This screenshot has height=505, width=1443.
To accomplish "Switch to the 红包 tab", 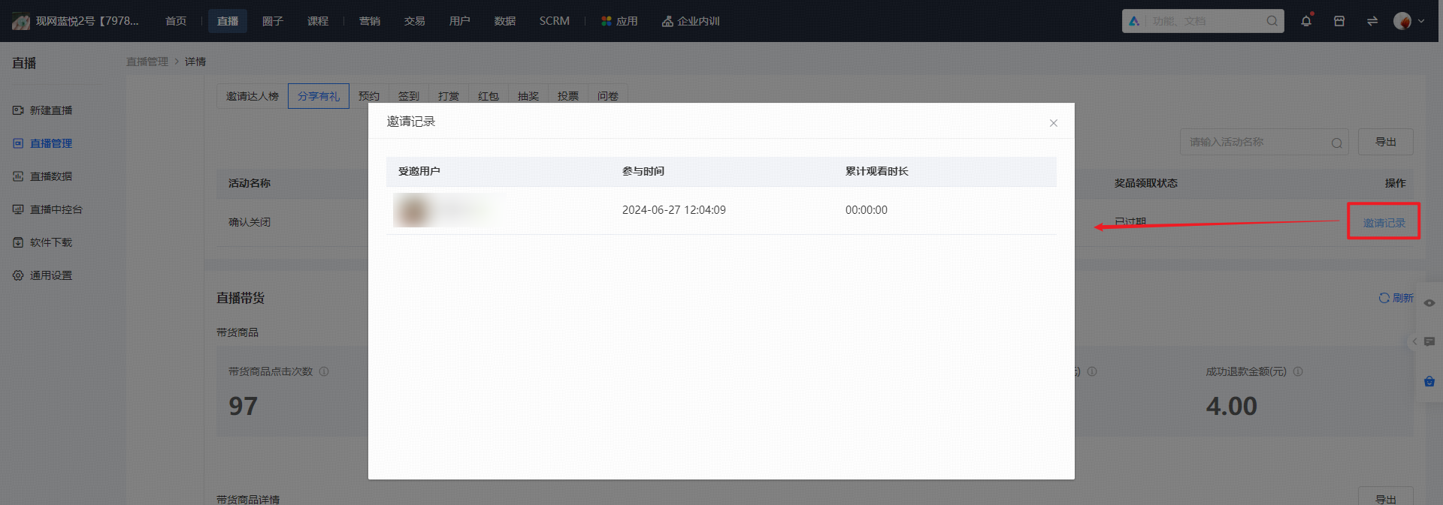I will pyautogui.click(x=489, y=96).
